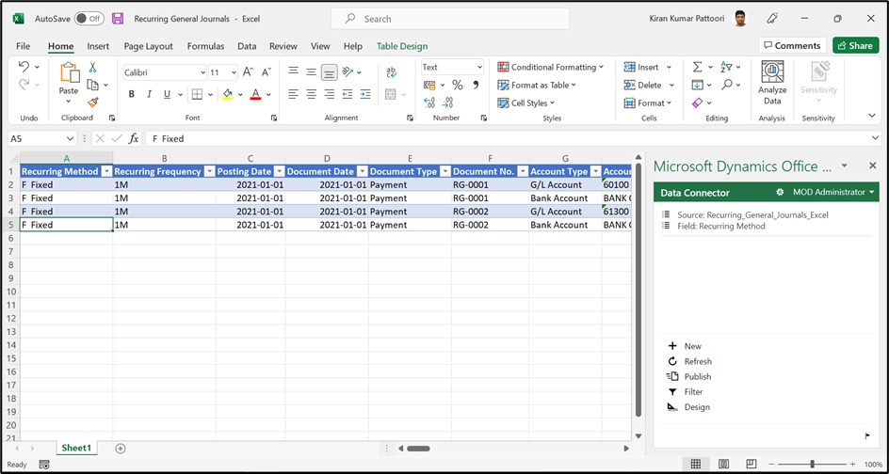Click Refresh in Data Connector pane
The width and height of the screenshot is (889, 474).
690,361
